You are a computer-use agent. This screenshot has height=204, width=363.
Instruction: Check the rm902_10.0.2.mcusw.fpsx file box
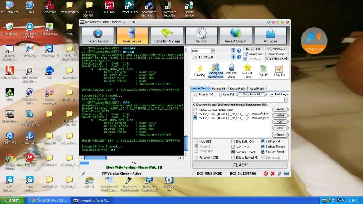tap(195, 110)
